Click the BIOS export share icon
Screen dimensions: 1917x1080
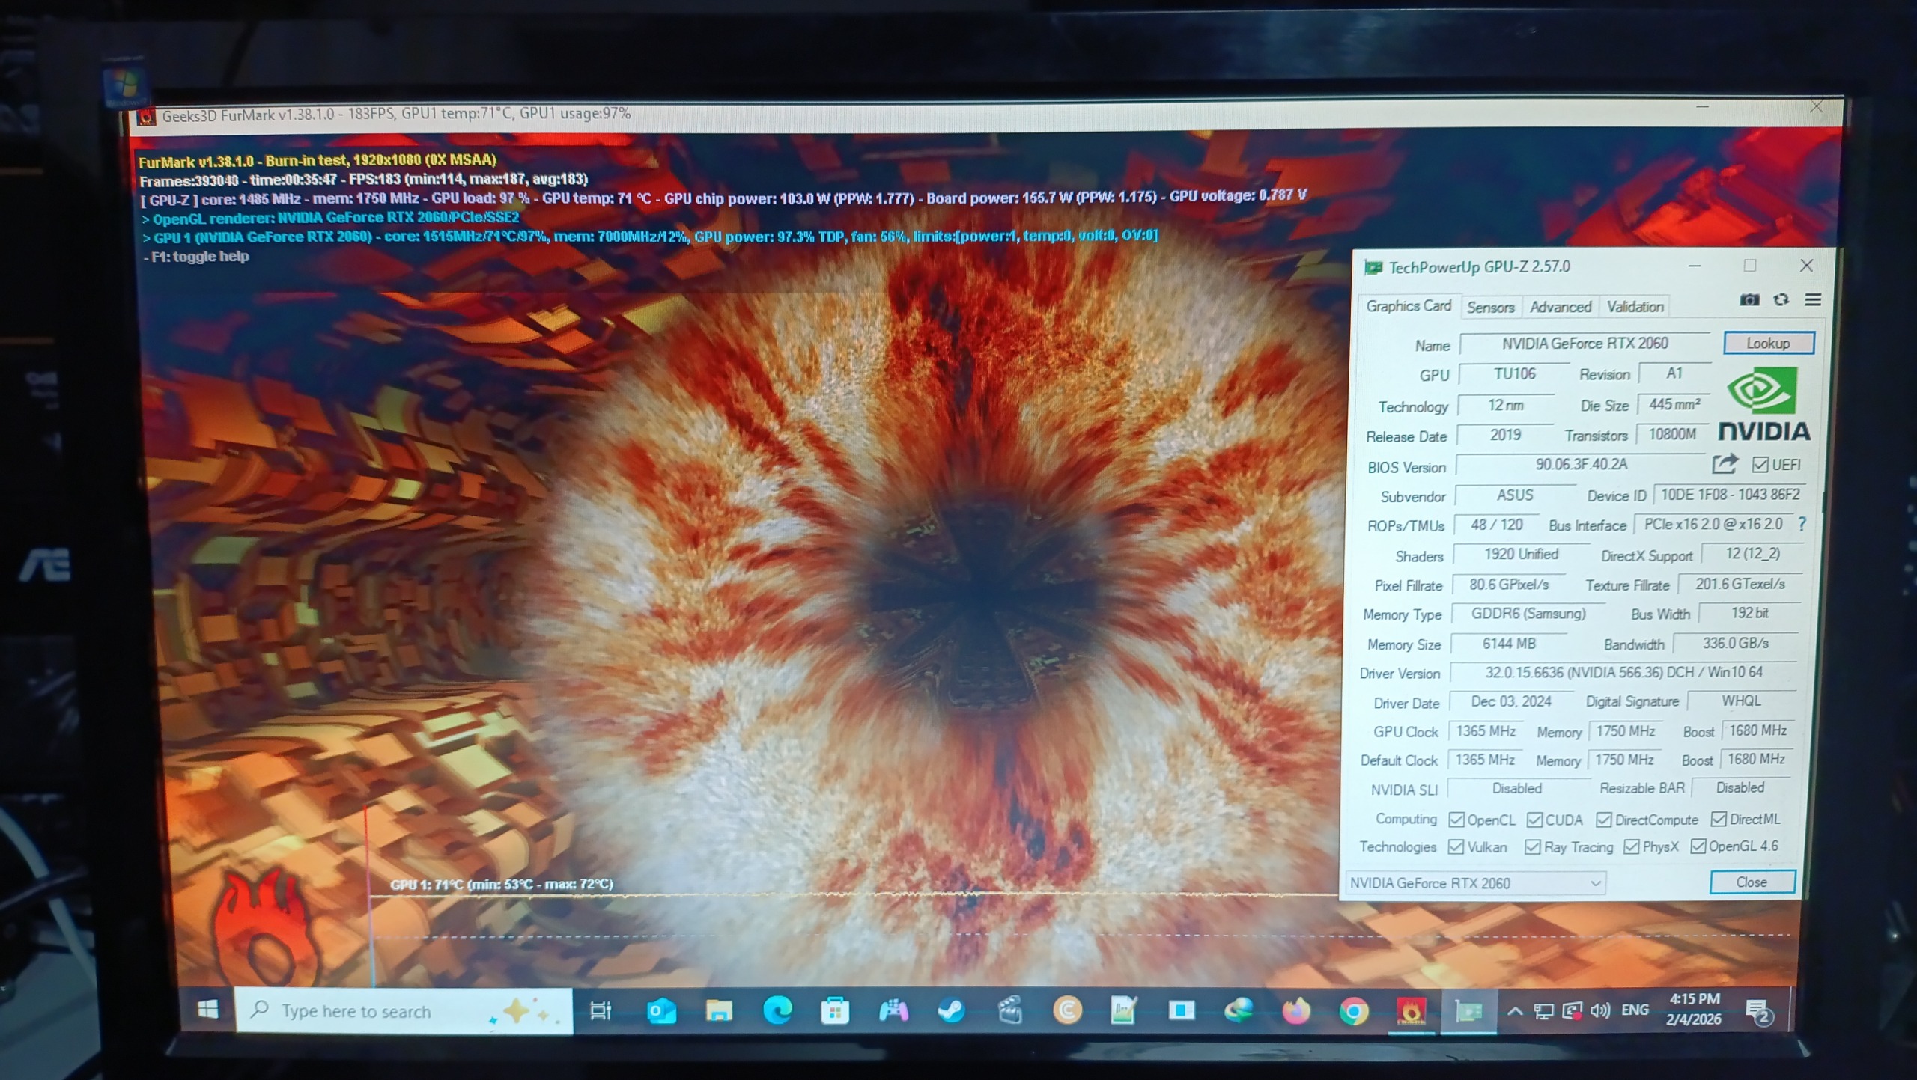(x=1725, y=465)
